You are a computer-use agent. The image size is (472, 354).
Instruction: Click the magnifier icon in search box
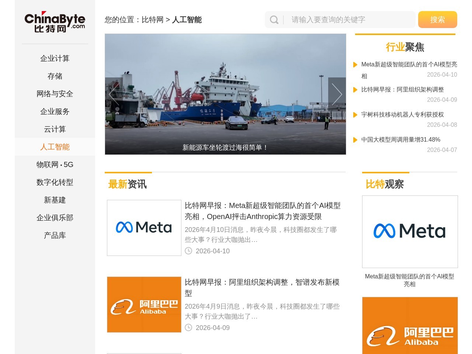click(274, 20)
